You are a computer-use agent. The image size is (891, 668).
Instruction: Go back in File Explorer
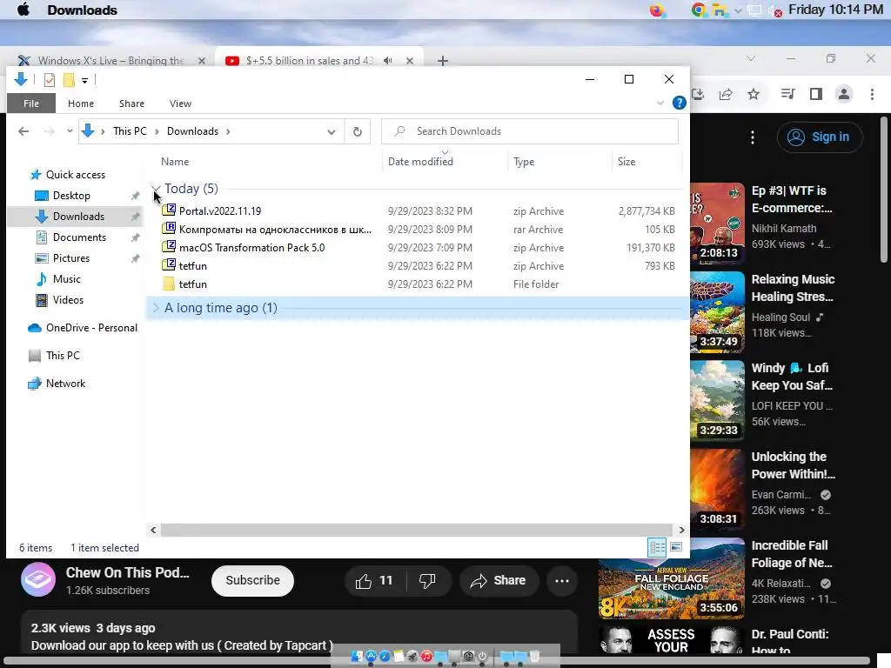click(x=23, y=131)
